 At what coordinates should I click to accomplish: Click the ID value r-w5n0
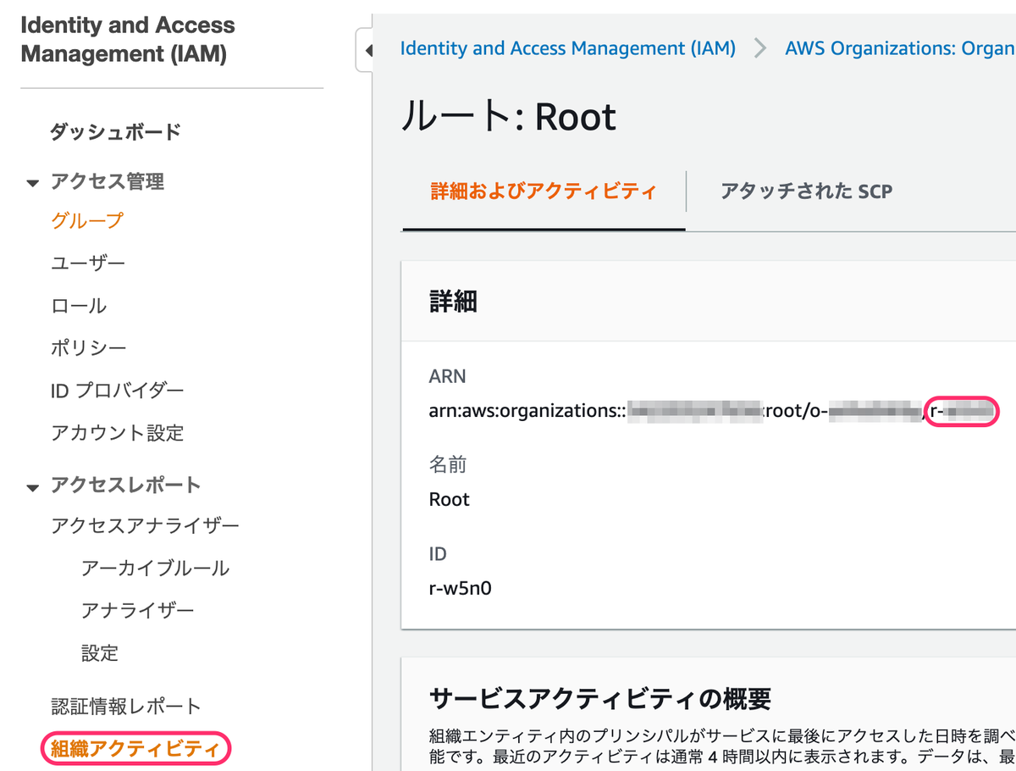pos(461,587)
